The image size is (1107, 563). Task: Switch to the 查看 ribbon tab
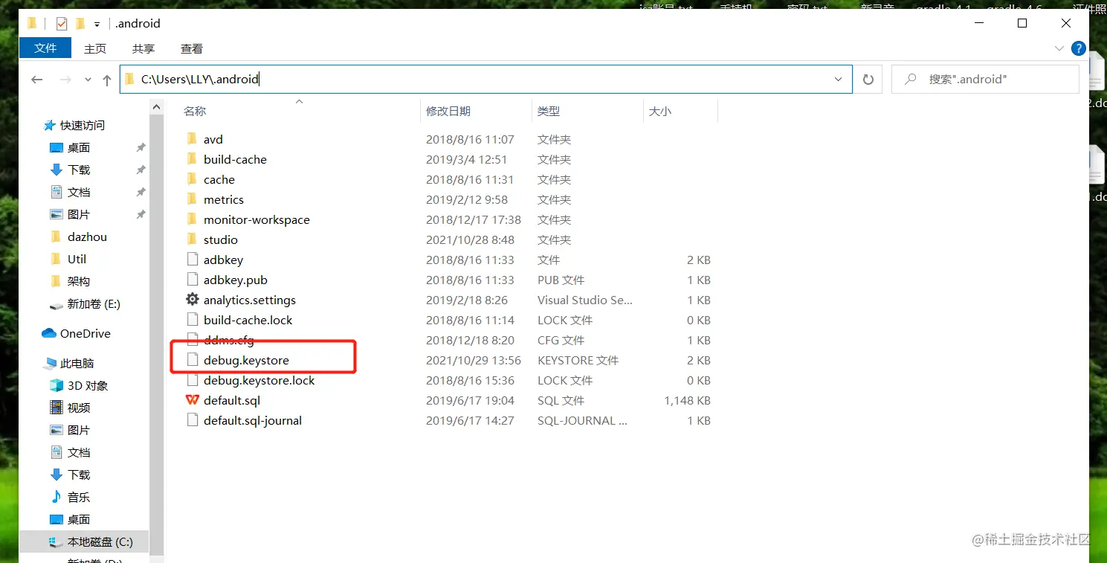click(191, 48)
